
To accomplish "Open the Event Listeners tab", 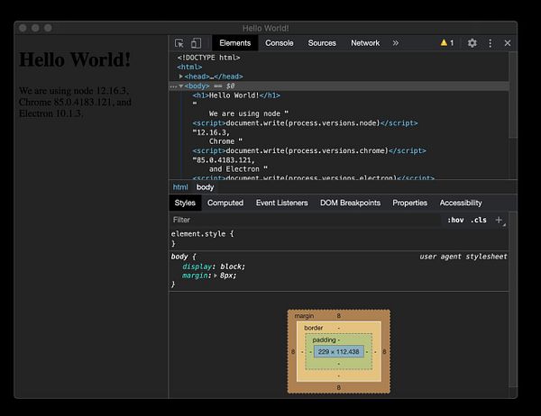I will tap(281, 203).
